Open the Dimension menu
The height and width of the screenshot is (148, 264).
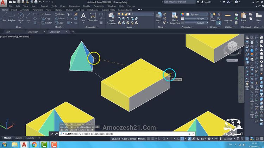[x=74, y=6]
